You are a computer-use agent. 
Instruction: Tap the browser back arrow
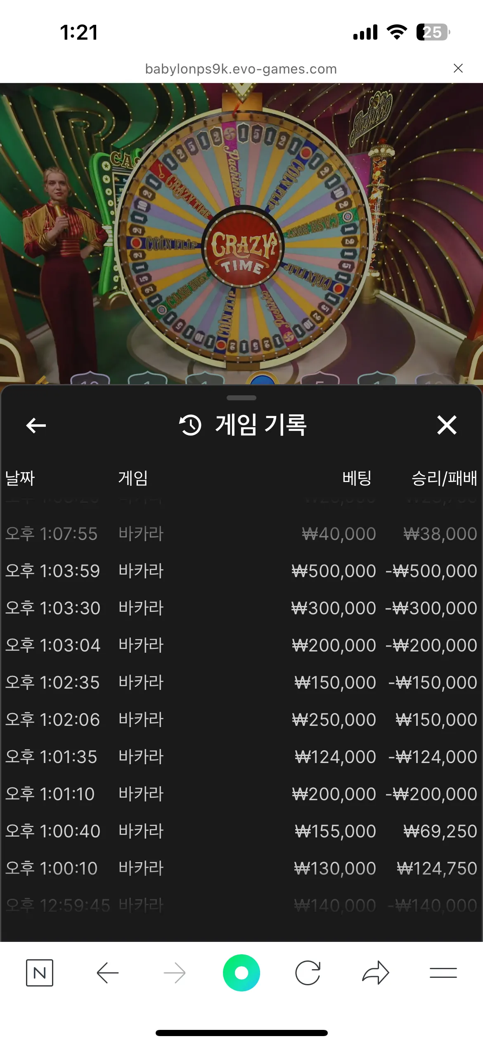coord(107,973)
